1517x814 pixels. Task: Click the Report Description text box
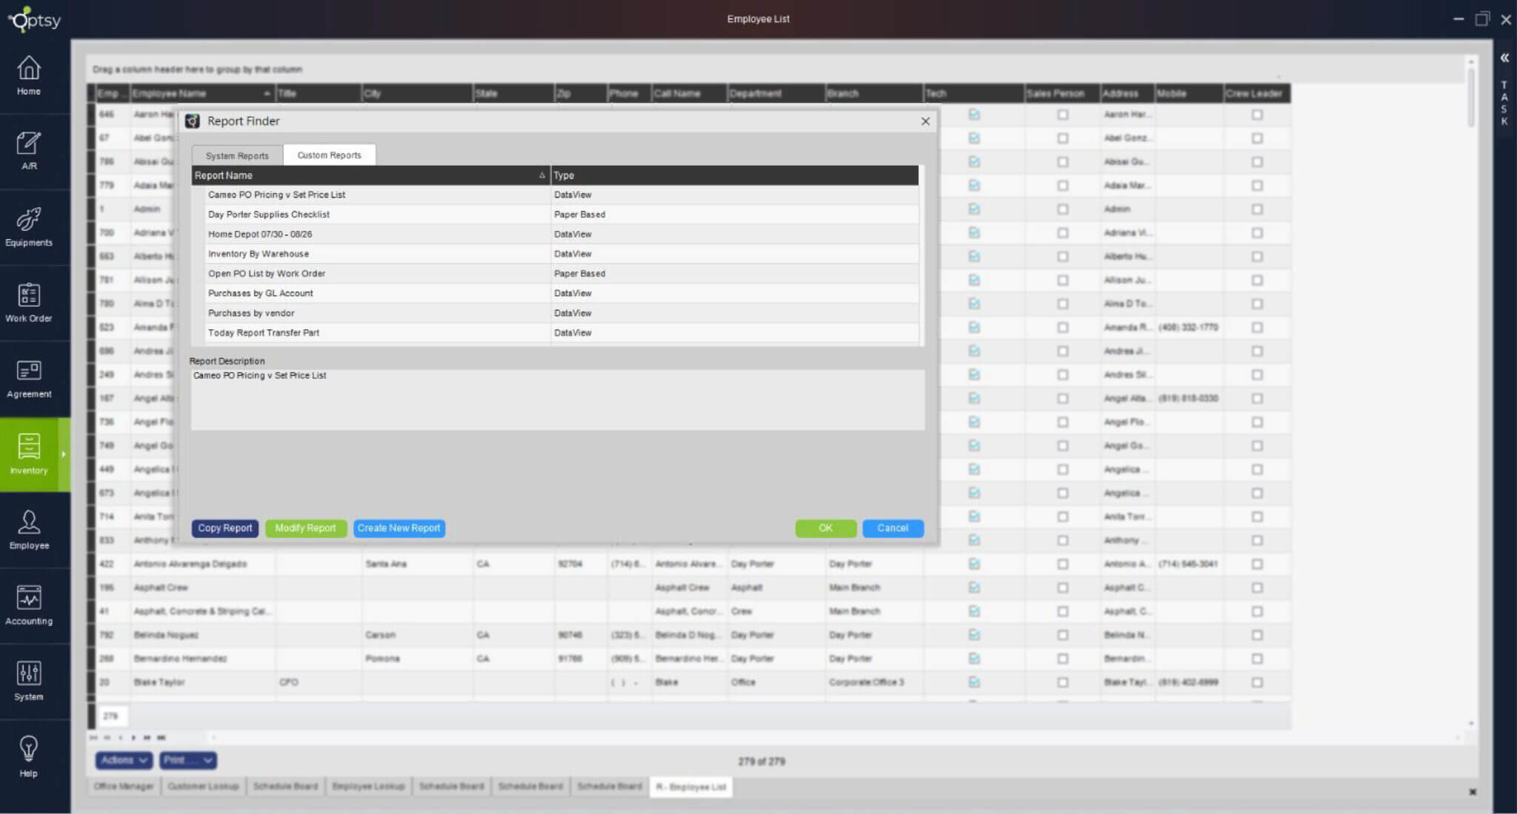558,400
